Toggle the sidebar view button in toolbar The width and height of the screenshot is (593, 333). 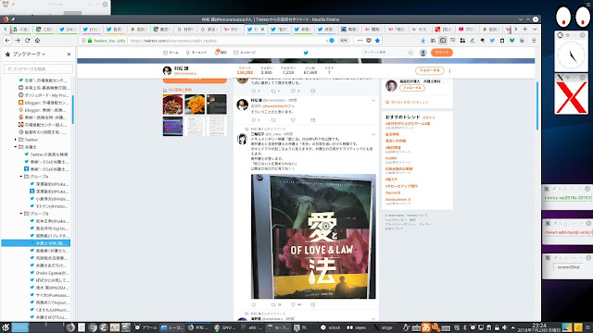coord(443,41)
